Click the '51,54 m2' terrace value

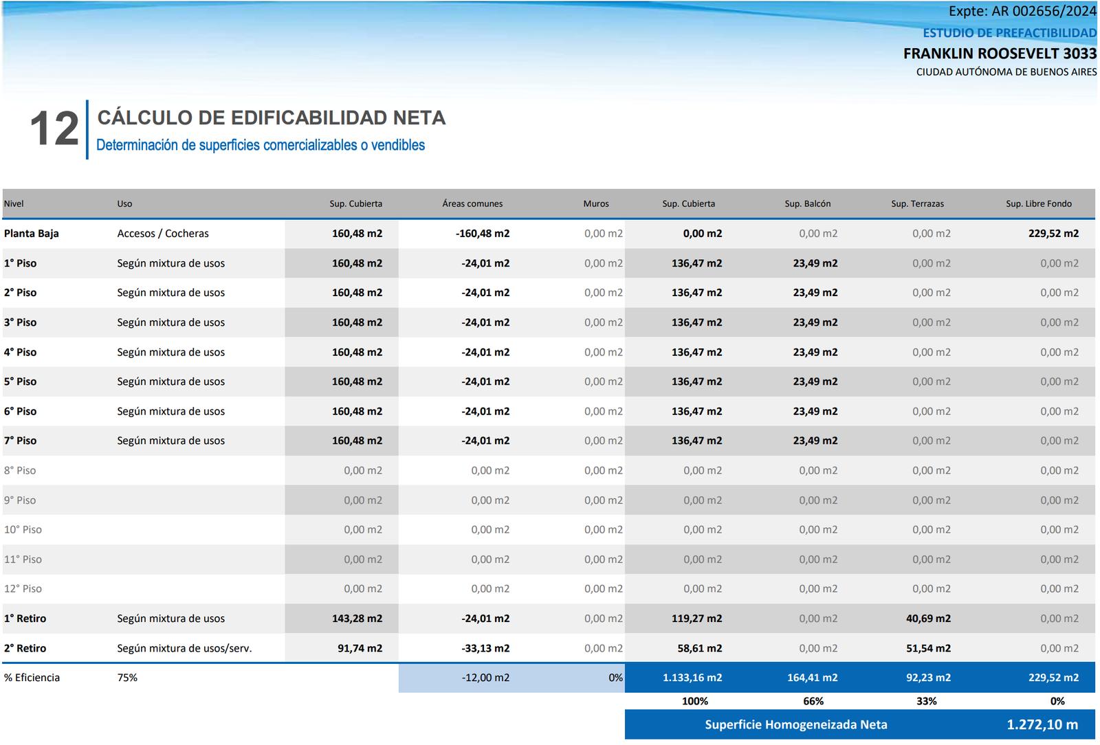point(928,648)
